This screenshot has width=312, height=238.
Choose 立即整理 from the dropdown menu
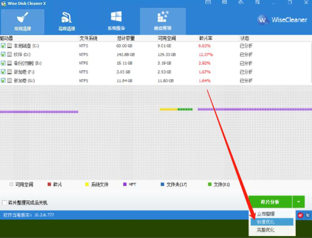(266, 214)
